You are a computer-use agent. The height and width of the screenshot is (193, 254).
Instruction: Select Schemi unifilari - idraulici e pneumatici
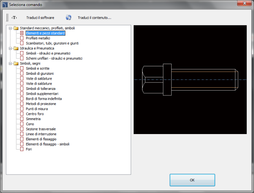pos(54,58)
